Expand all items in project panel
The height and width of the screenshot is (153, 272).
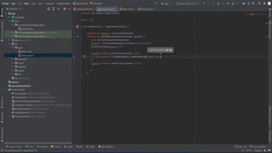pyautogui.click(x=54, y=9)
